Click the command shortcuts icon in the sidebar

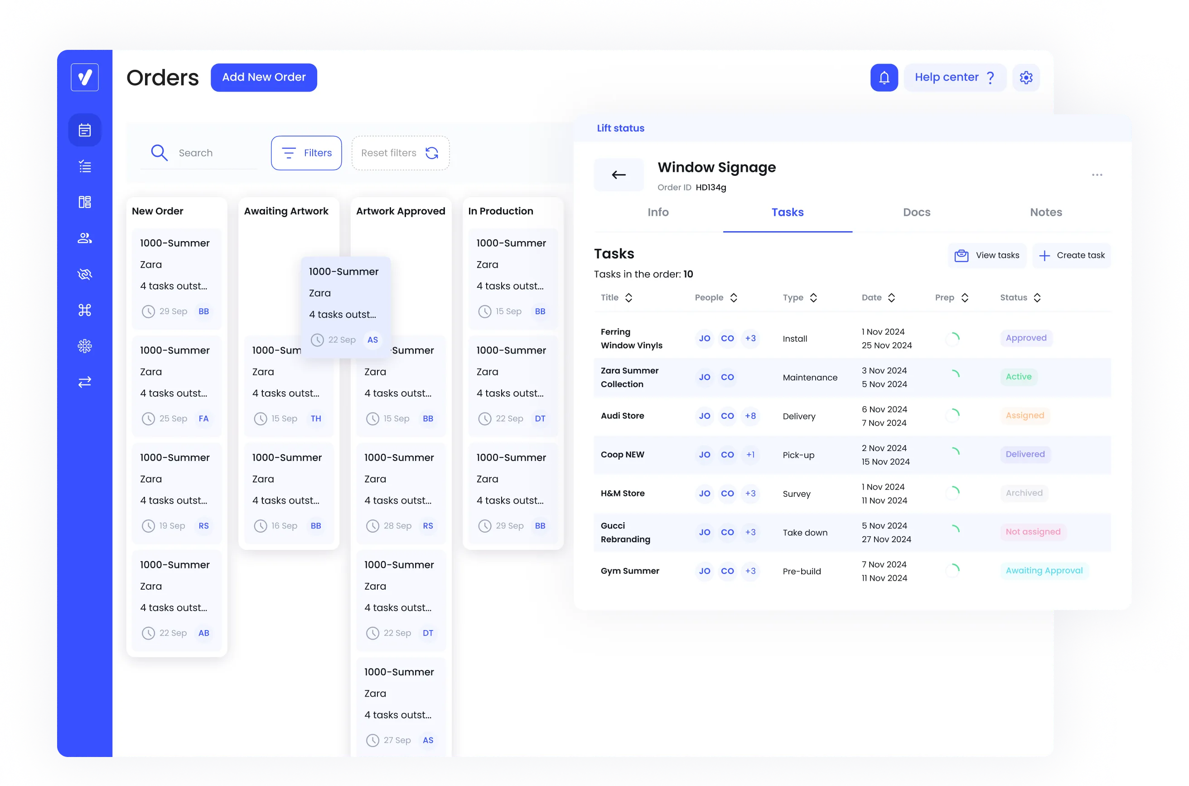[x=85, y=310]
